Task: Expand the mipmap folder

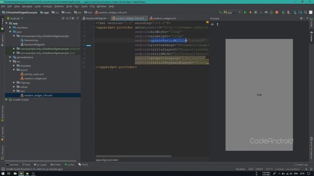Action: click(x=14, y=83)
